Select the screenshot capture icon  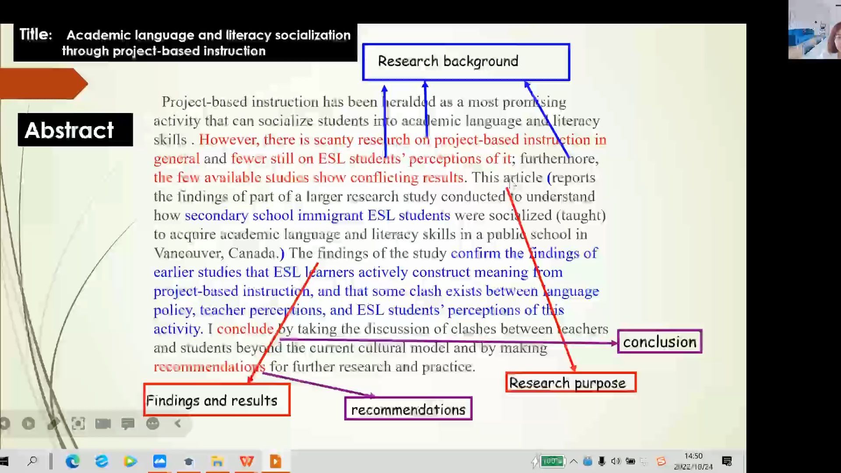click(78, 424)
